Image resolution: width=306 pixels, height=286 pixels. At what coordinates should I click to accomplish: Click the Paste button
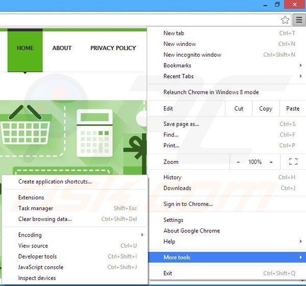tap(293, 109)
